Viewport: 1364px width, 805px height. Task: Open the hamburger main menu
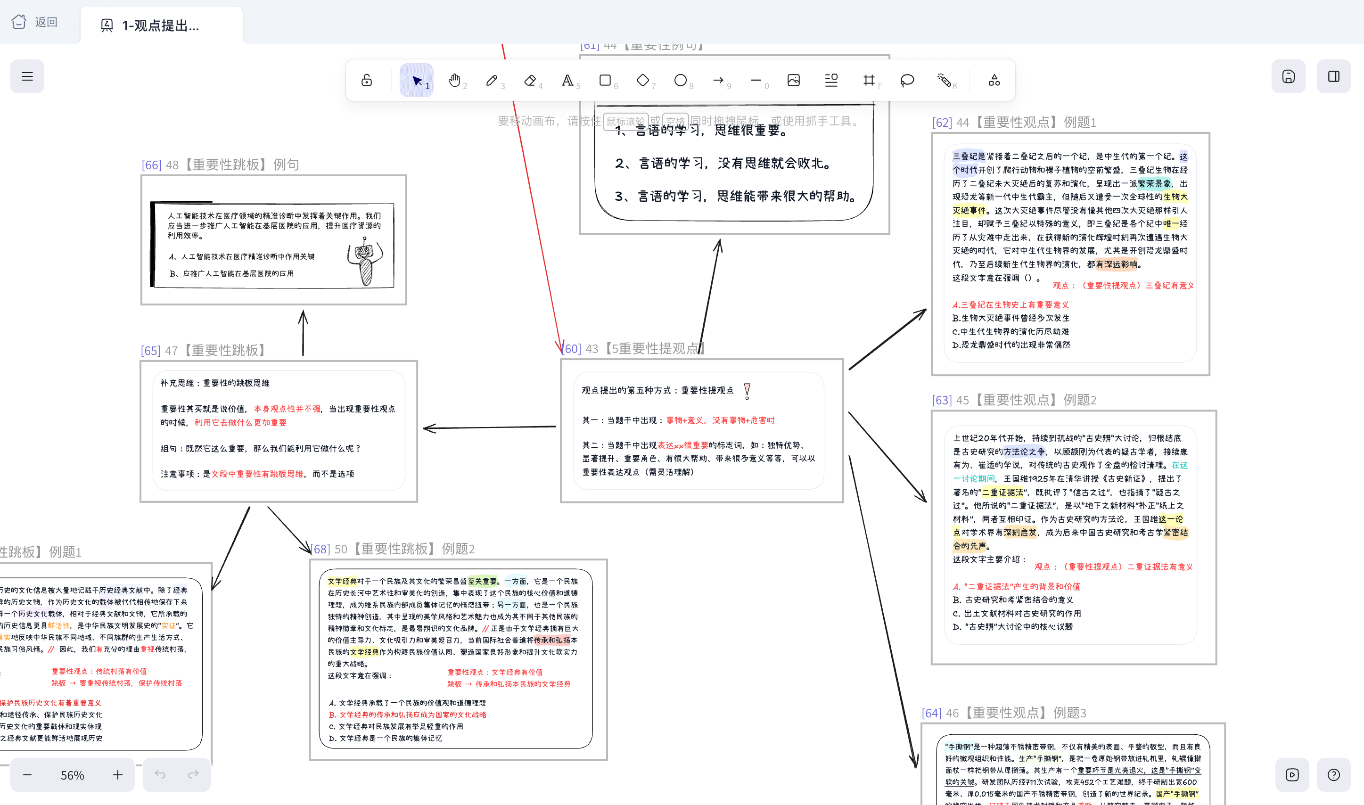click(27, 76)
